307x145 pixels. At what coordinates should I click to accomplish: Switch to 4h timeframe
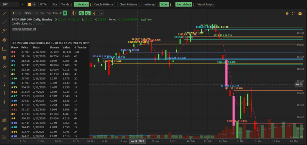pyautogui.click(x=61, y=13)
